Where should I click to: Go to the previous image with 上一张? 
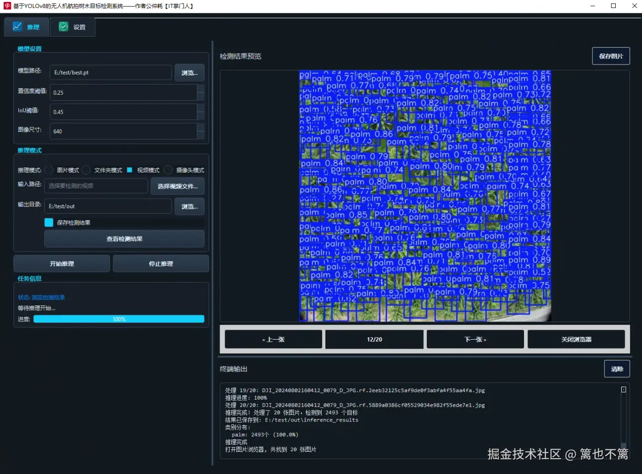coord(273,340)
